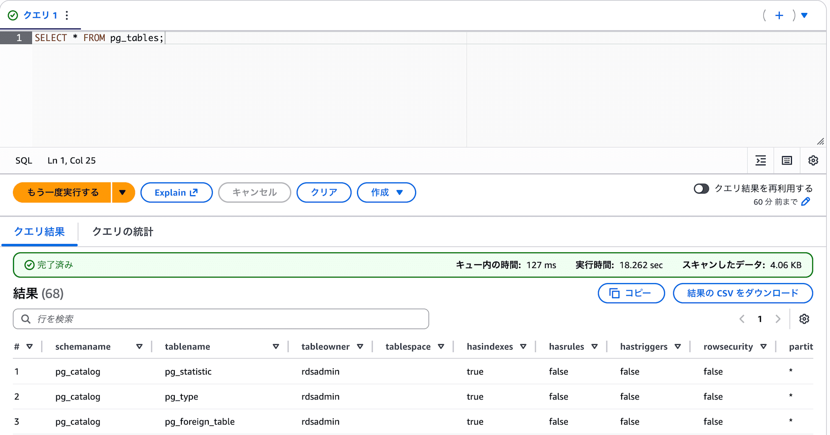
Task: Add a new query tab with plus icon
Action: point(779,15)
